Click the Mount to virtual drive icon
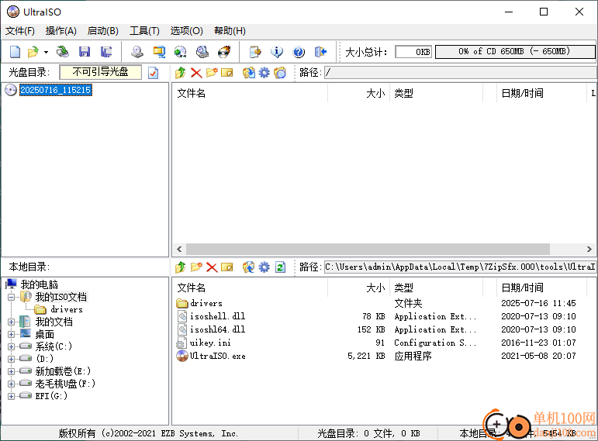The width and height of the screenshot is (598, 441). click(x=202, y=51)
